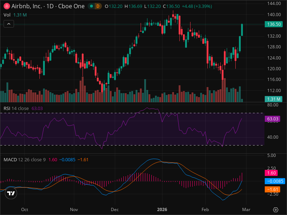Click the 63.03 value in RSI legend

point(37,109)
